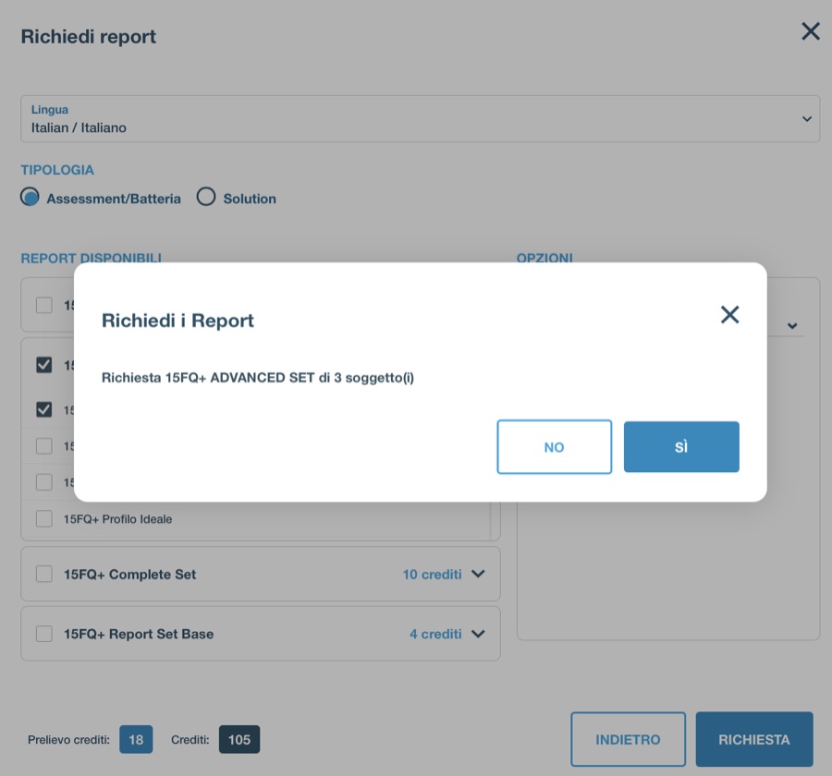832x776 pixels.
Task: Click the 10 crediti label
Action: 432,575
